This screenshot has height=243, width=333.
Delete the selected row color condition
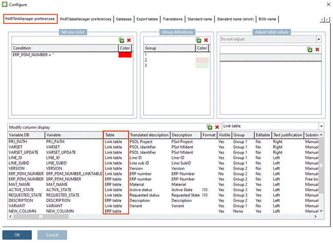click(129, 40)
